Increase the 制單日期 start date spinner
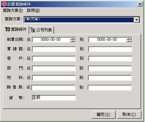This screenshot has width=145, height=122. click(x=73, y=38)
